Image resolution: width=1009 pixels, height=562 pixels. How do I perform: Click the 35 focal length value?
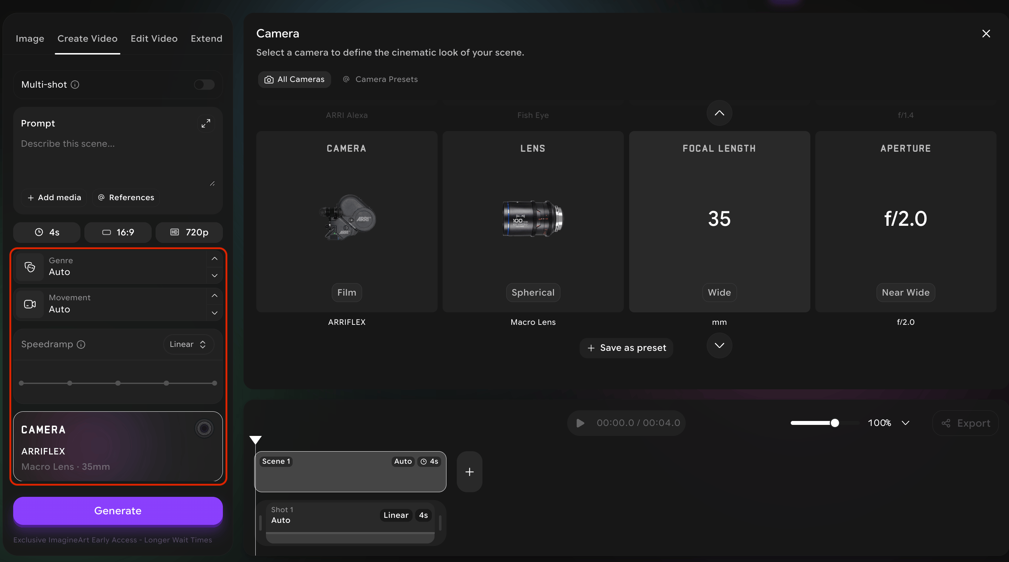click(x=719, y=219)
